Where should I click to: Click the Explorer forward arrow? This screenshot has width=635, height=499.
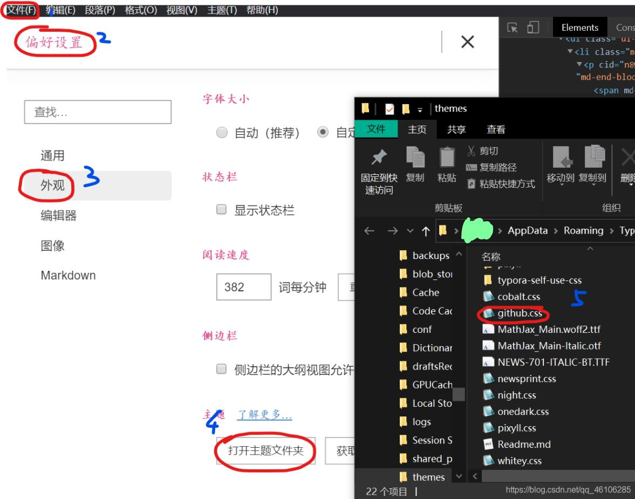(x=392, y=231)
